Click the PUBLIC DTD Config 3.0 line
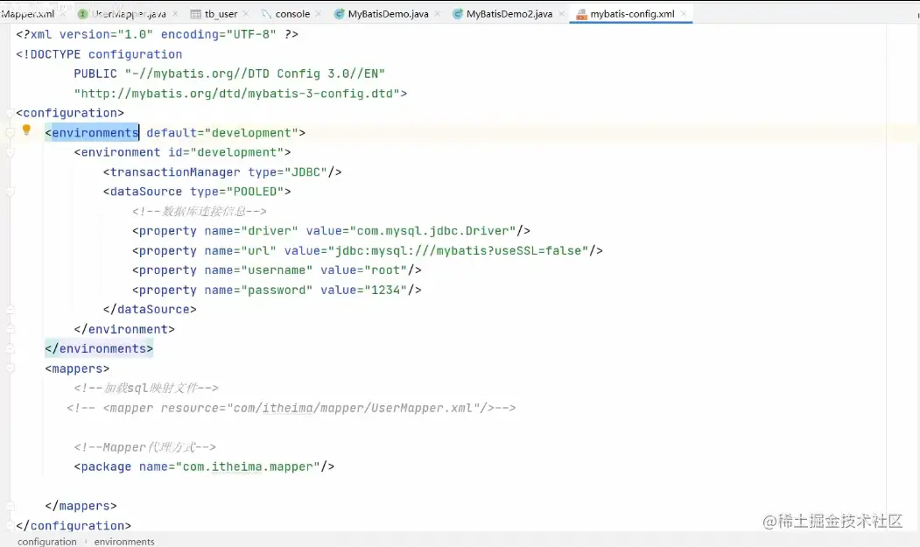 coord(229,74)
